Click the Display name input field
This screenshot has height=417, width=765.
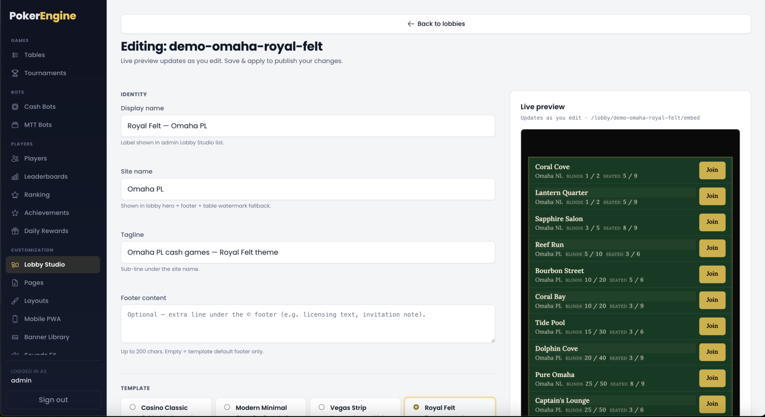point(308,126)
